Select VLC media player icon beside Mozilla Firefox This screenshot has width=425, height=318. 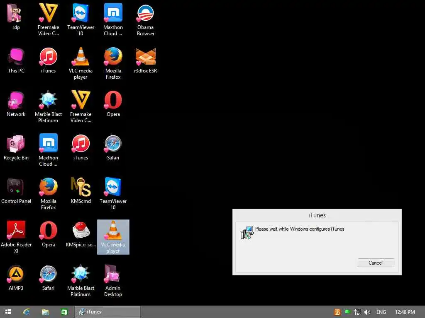(x=81, y=63)
